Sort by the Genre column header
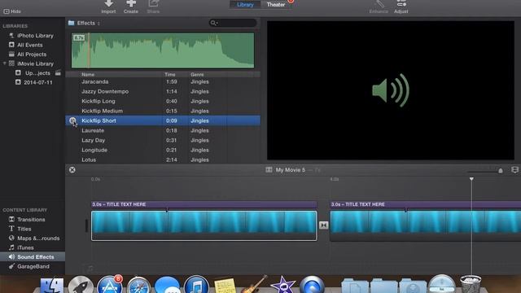The width and height of the screenshot is (521, 293). [197, 74]
